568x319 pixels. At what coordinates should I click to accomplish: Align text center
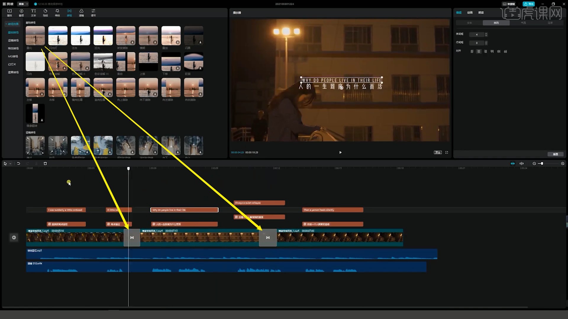pos(479,51)
